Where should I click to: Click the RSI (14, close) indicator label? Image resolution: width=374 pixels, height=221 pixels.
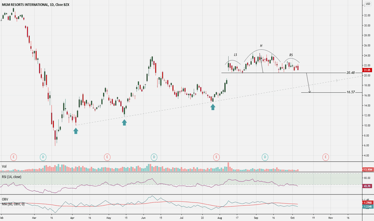click(12, 177)
